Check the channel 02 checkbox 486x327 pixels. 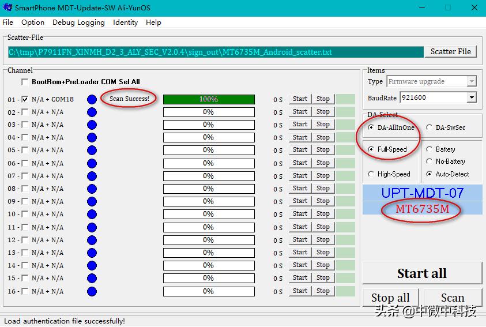[25, 112]
